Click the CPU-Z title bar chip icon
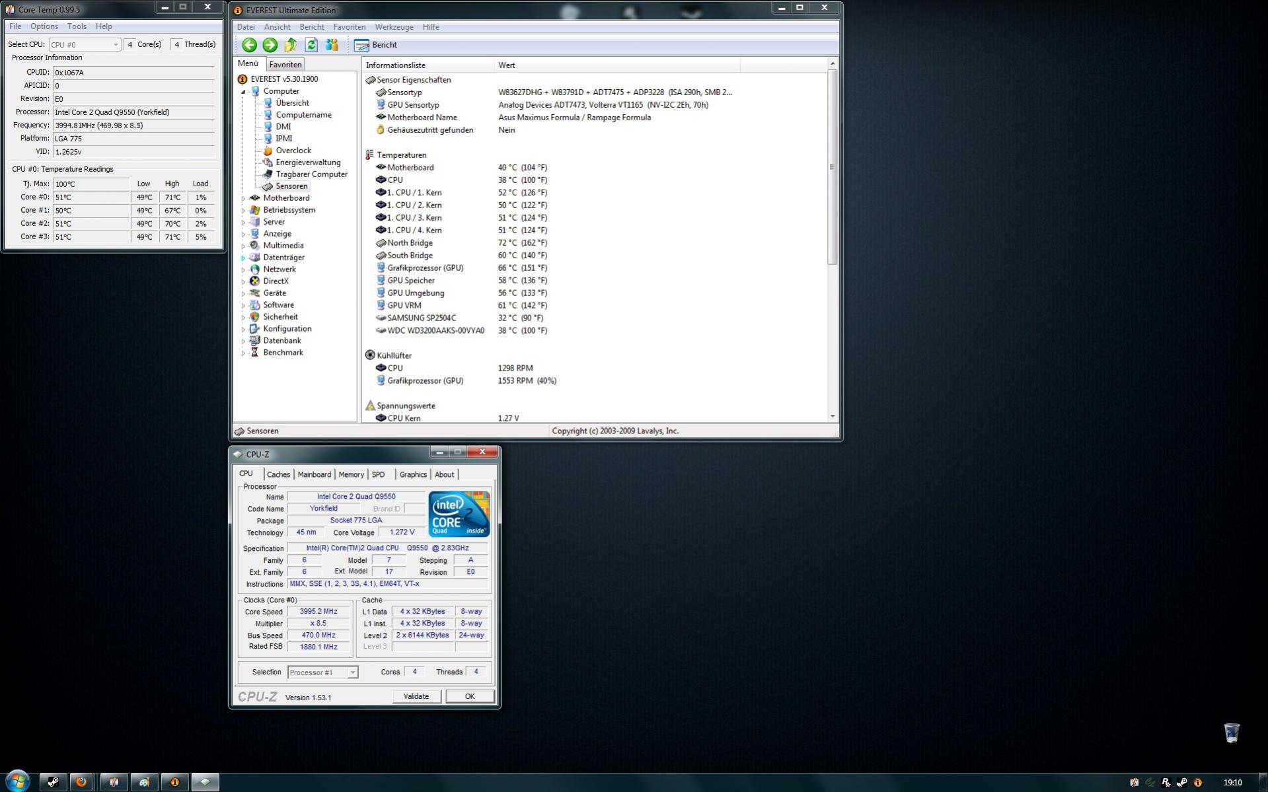 (x=238, y=454)
